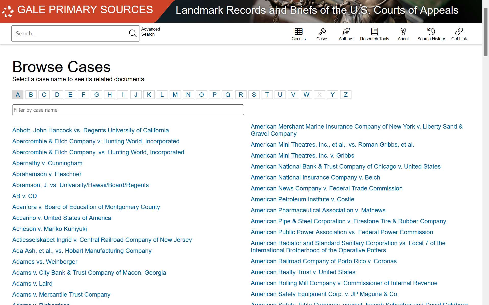
Task: Select letter Y tab
Action: pos(333,95)
